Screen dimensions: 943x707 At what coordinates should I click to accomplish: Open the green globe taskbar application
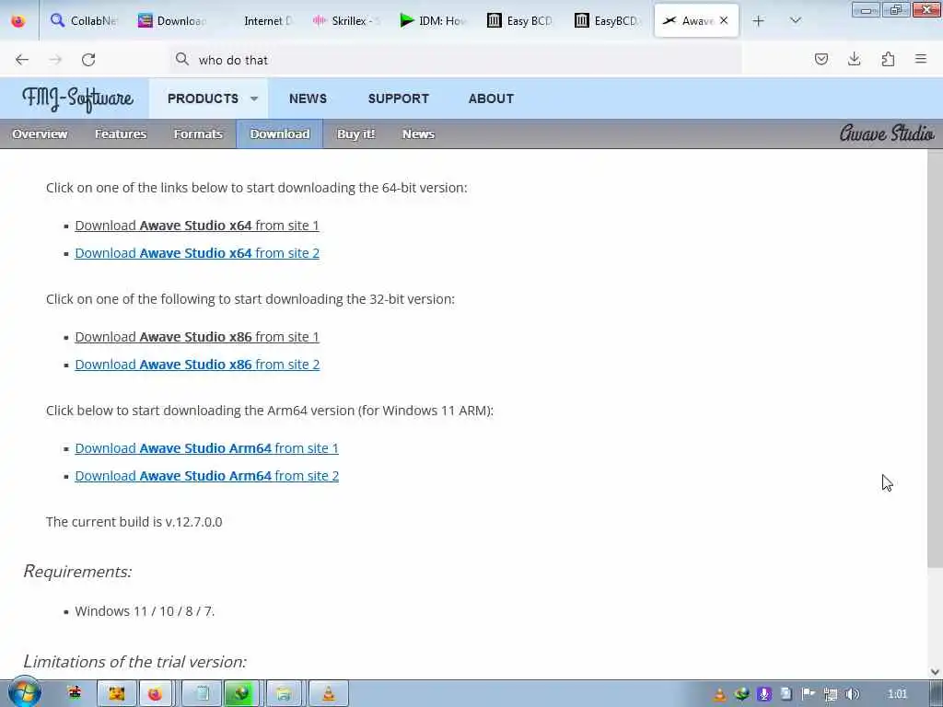pyautogui.click(x=241, y=694)
